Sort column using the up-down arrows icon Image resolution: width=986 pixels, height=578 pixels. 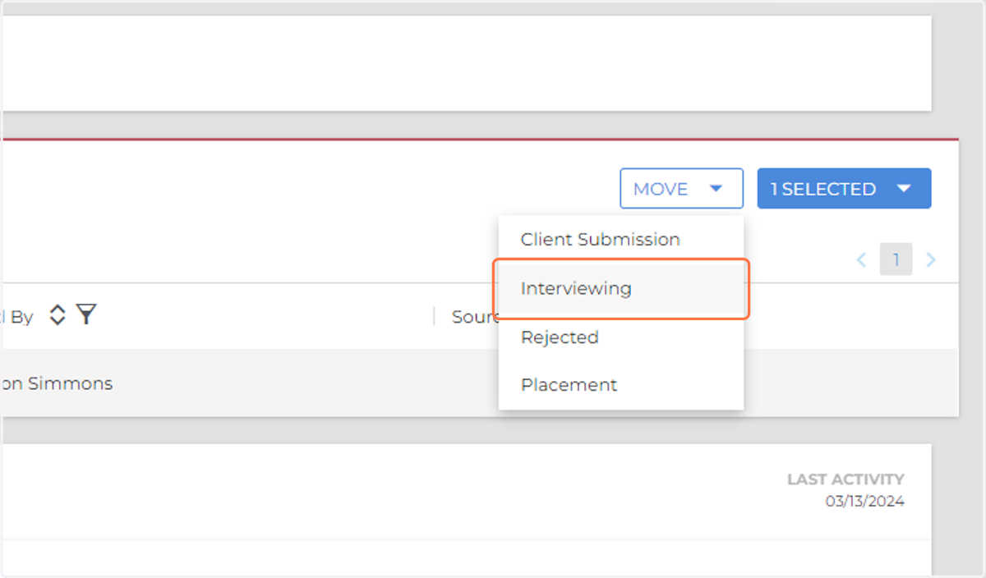(x=57, y=315)
